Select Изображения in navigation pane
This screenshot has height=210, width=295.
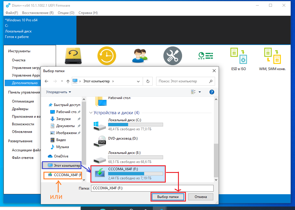click(66, 133)
